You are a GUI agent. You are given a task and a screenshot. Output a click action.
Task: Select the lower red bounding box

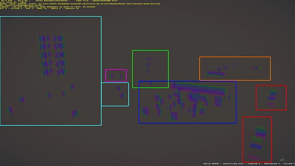[x=257, y=139]
